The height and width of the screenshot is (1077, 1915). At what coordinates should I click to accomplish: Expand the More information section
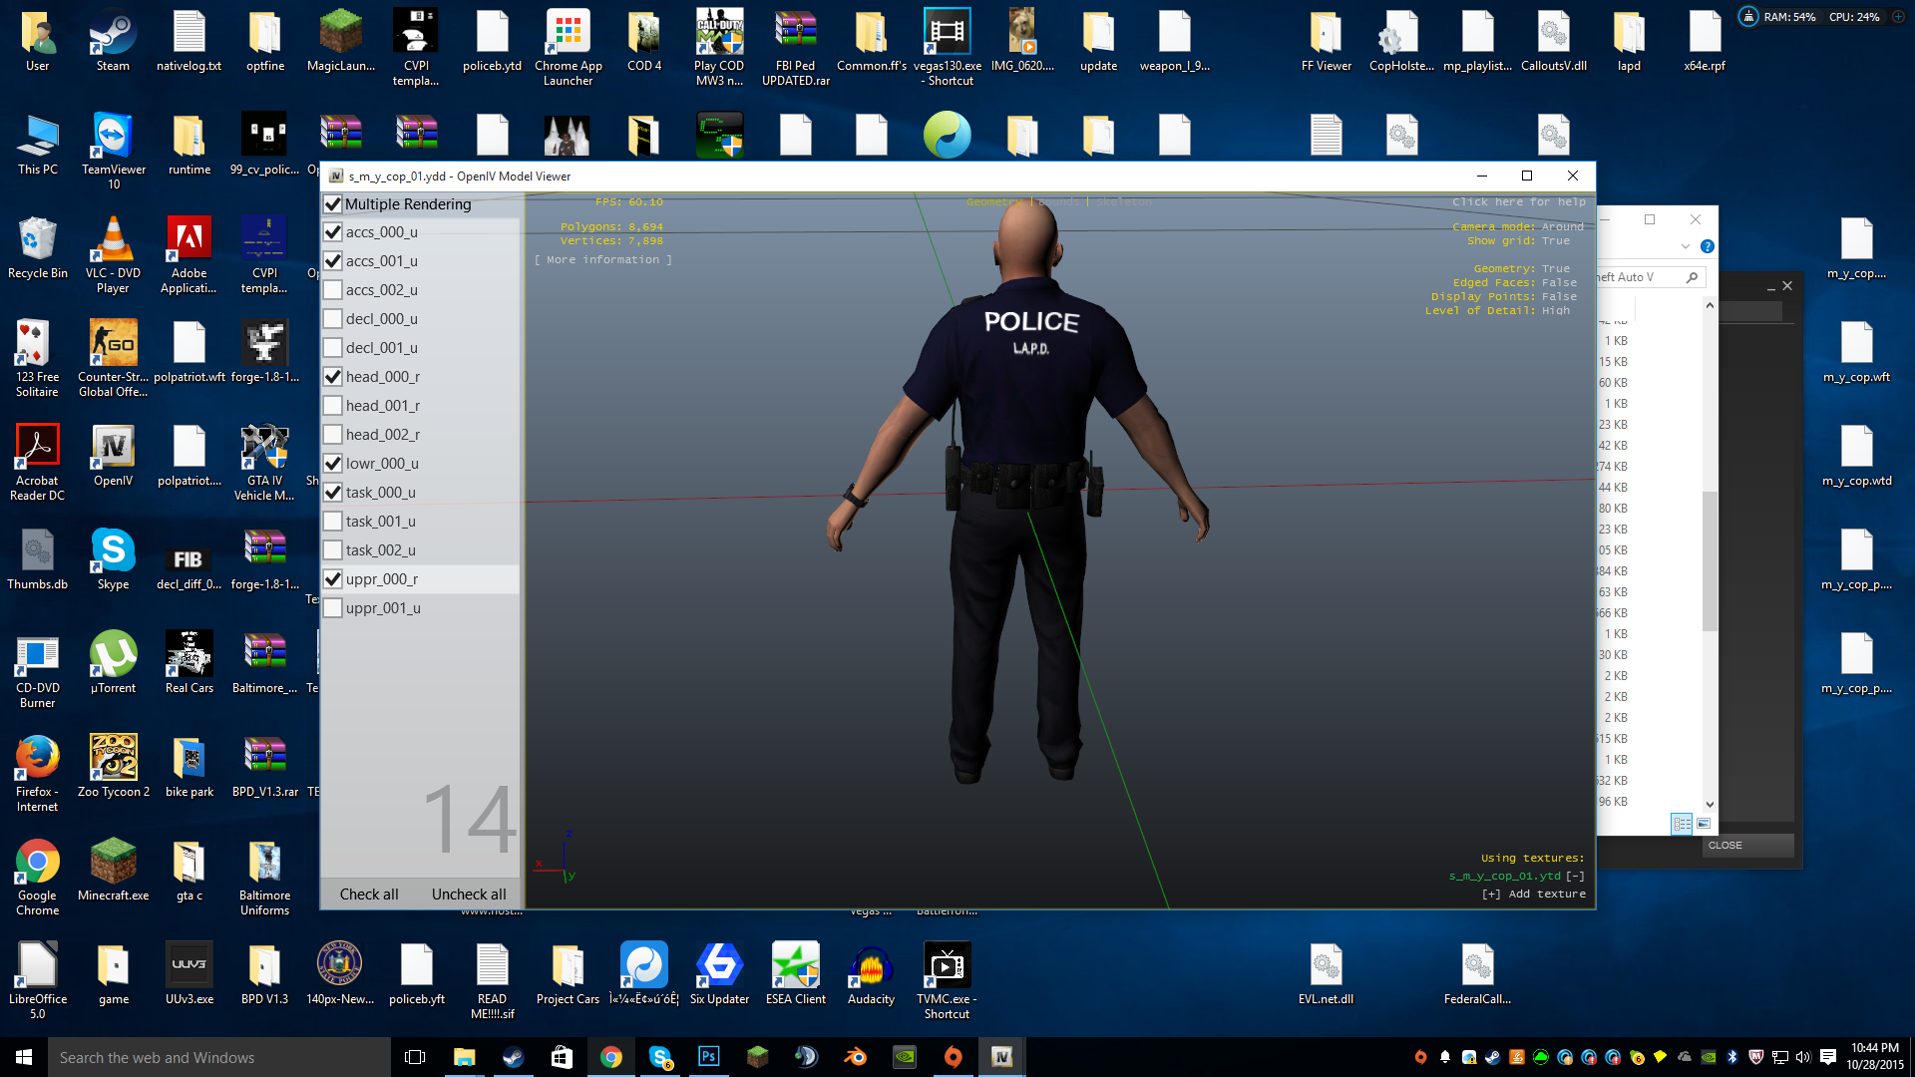602,260
